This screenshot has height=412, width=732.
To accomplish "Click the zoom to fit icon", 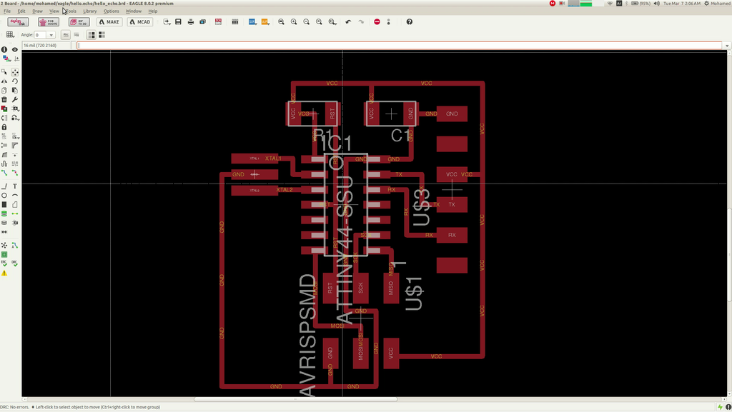I will (x=281, y=22).
